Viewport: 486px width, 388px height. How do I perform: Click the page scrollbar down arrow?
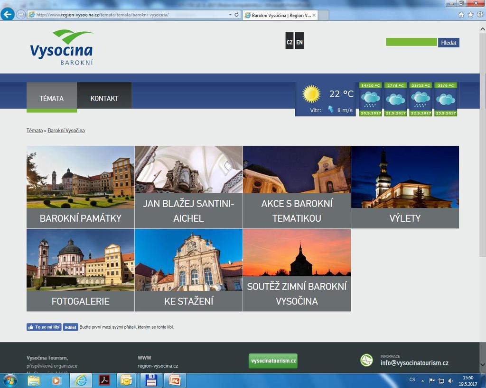point(483,364)
